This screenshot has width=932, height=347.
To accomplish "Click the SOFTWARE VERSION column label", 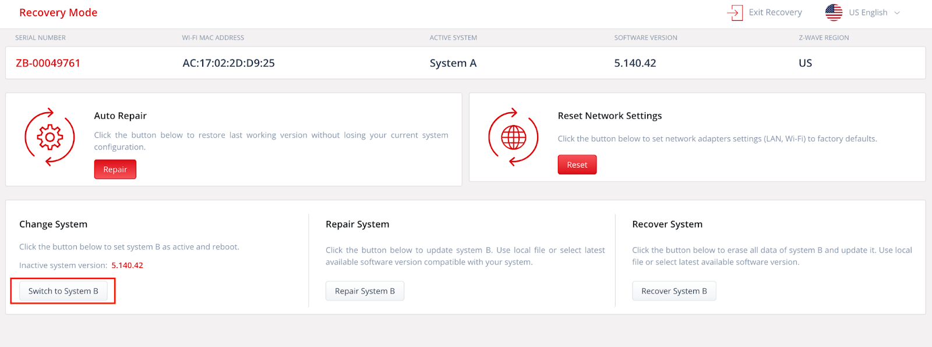I will (645, 38).
